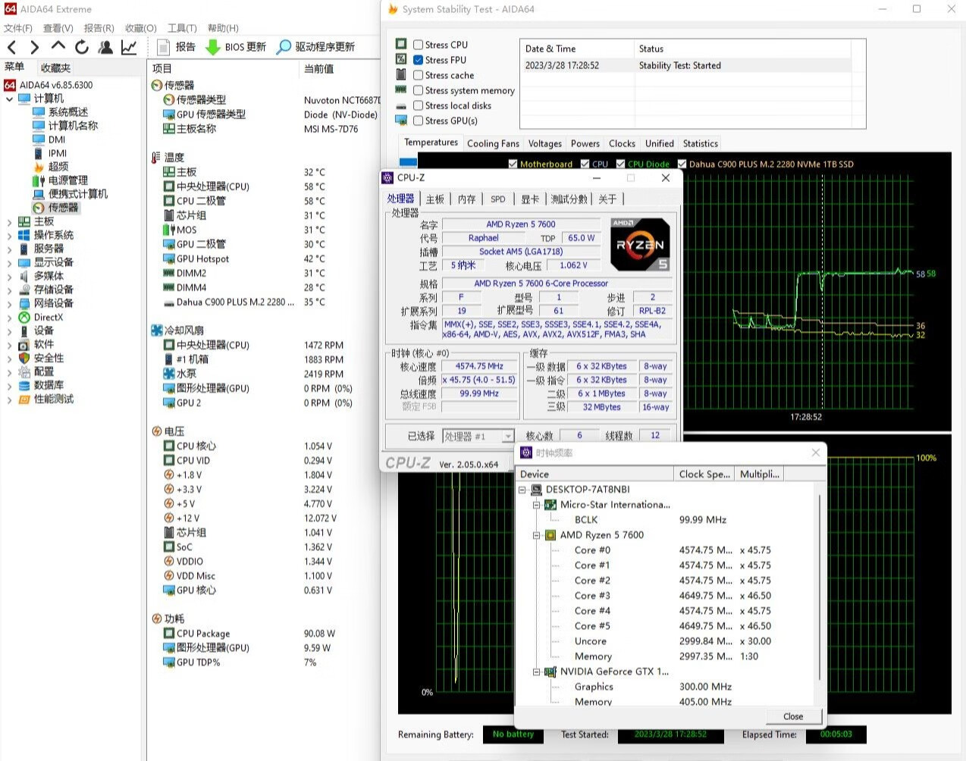Open the 工具(T) menu
Image resolution: width=966 pixels, height=761 pixels.
(x=182, y=28)
